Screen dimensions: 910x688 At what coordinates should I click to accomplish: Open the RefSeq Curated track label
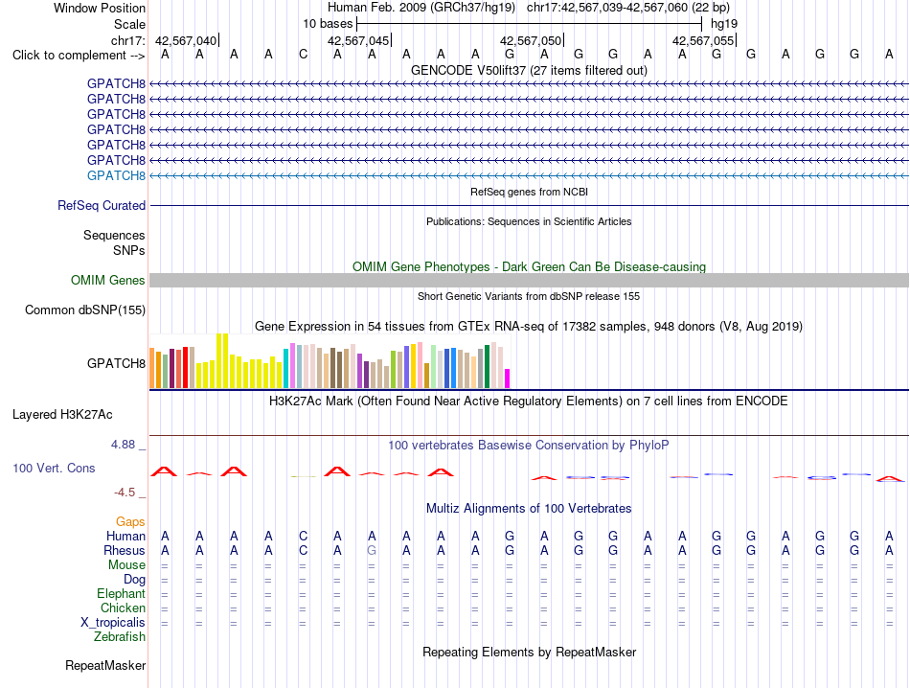click(x=102, y=205)
